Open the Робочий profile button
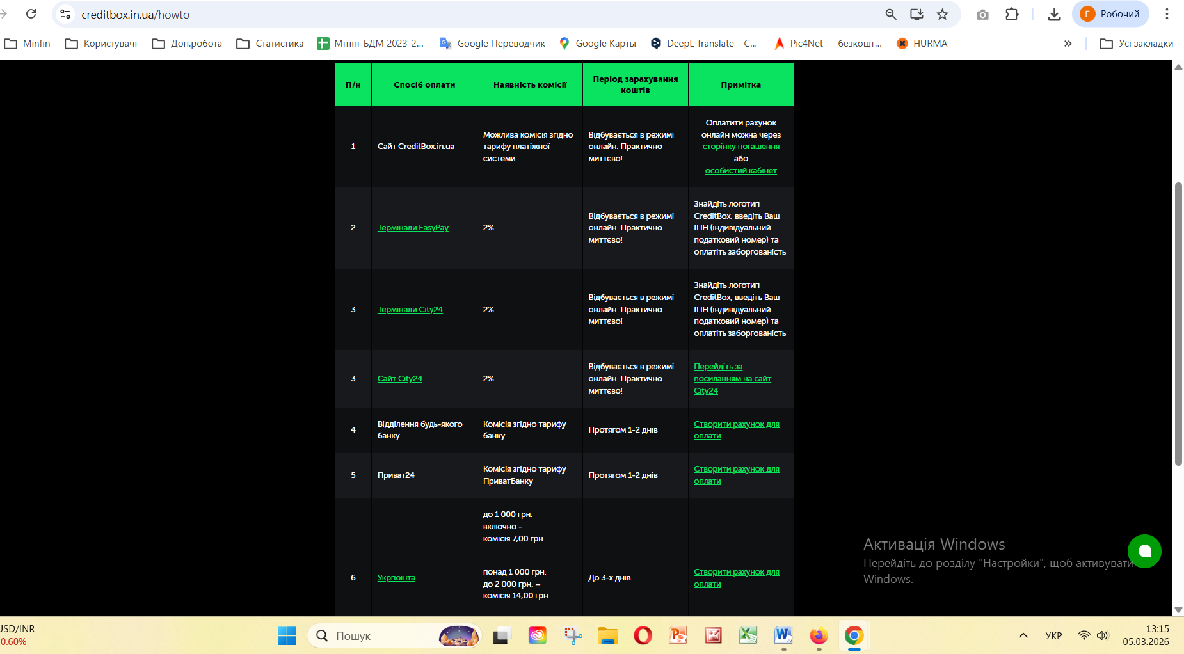Image resolution: width=1184 pixels, height=654 pixels. [1110, 14]
